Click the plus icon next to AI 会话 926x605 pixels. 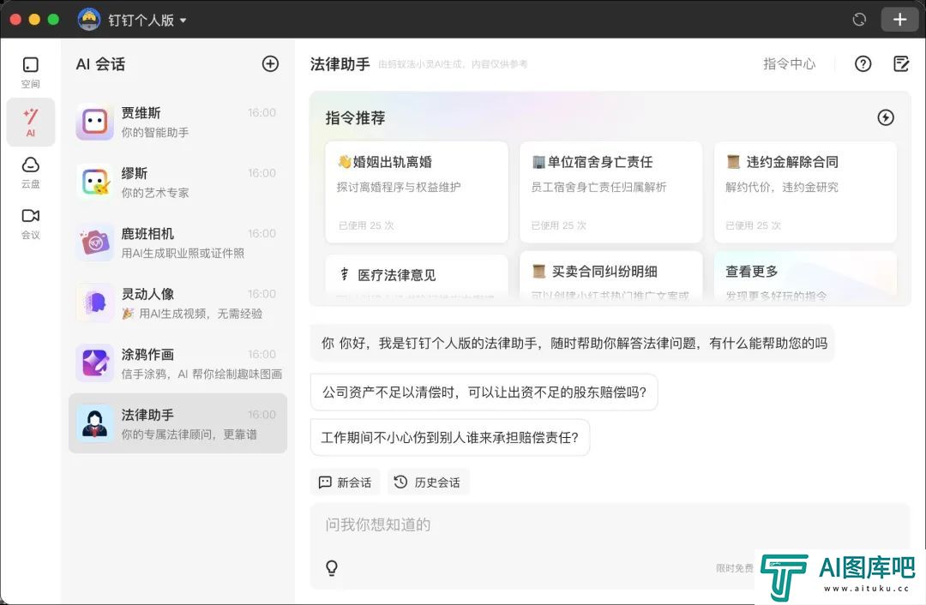click(270, 63)
